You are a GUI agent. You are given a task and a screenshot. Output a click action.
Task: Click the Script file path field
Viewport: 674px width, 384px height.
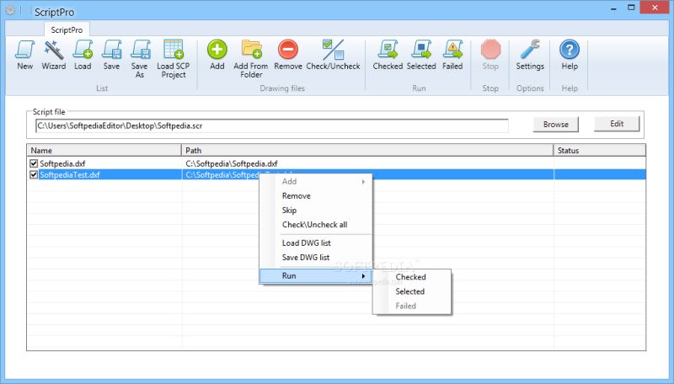pos(271,125)
